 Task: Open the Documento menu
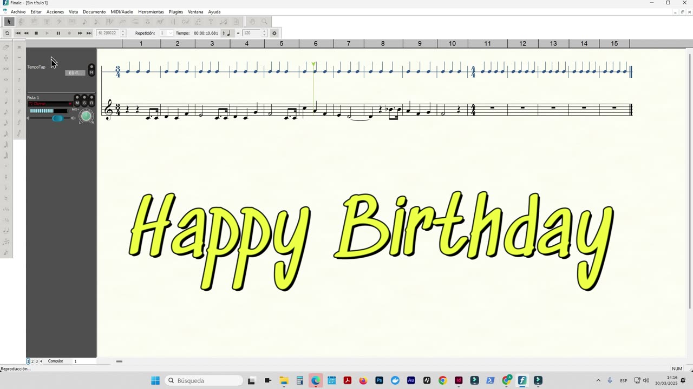click(94, 11)
